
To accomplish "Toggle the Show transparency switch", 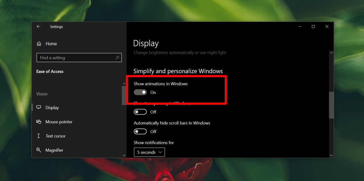I will coord(140,112).
